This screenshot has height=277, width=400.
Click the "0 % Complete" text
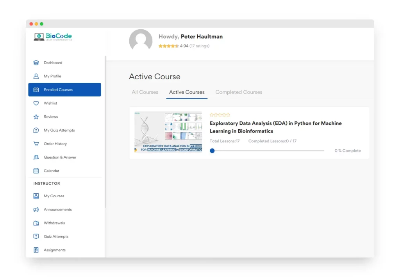click(348, 151)
